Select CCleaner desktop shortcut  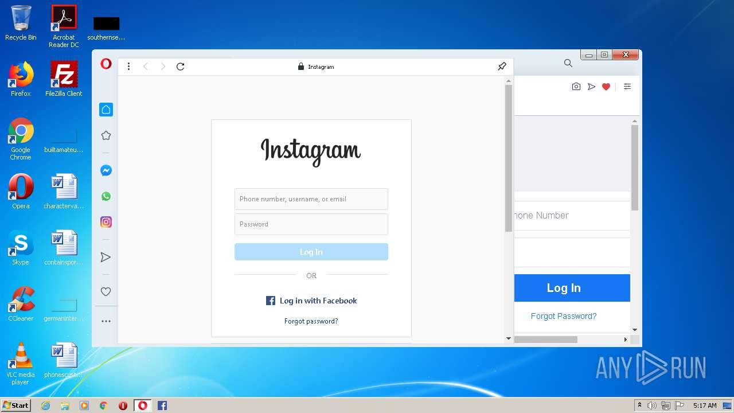click(21, 304)
